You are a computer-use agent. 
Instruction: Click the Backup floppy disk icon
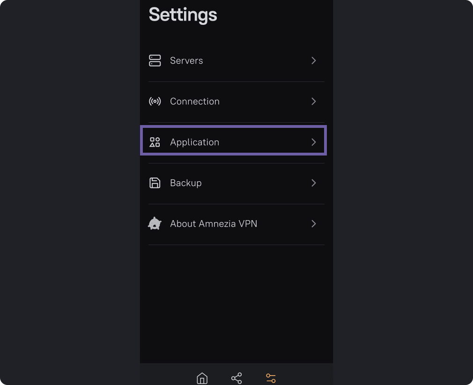coord(155,183)
